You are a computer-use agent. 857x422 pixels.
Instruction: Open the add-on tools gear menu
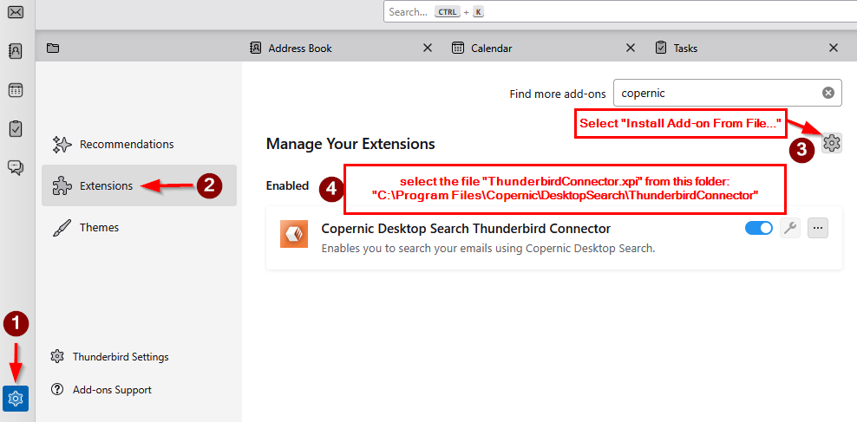tap(831, 143)
